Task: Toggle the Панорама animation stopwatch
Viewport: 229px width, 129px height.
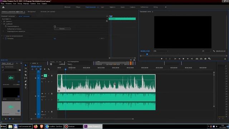Action: pyautogui.click(x=6, y=38)
